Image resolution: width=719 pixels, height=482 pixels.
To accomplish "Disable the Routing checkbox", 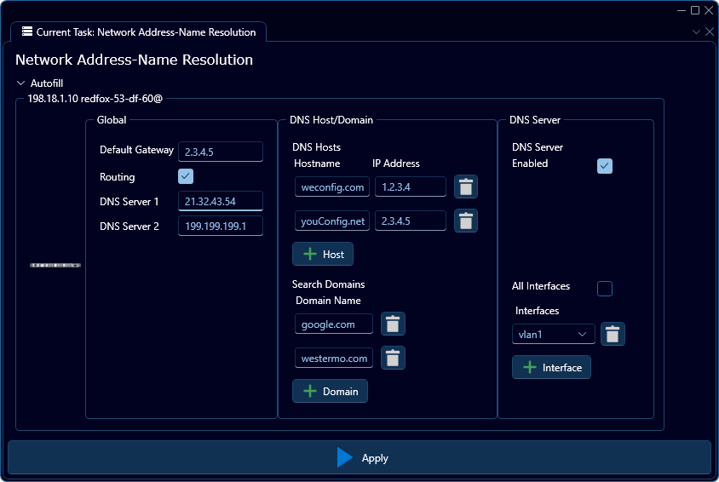I will (186, 176).
